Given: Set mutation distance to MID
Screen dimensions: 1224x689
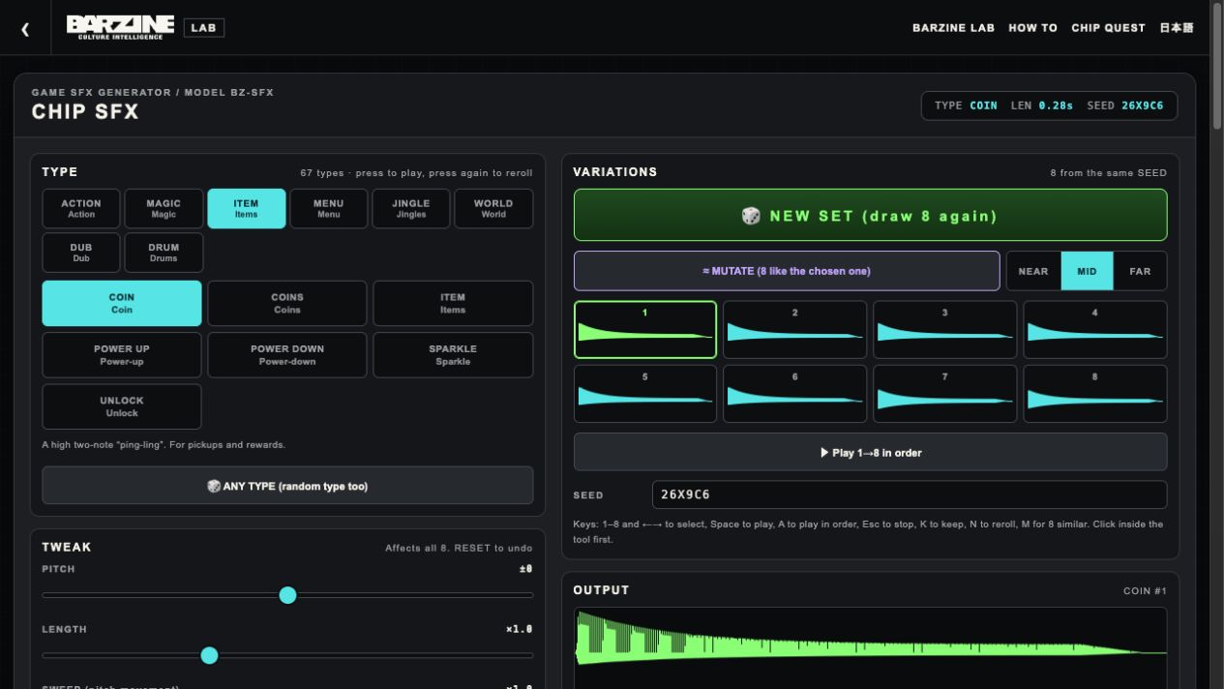Looking at the screenshot, I should [x=1088, y=271].
